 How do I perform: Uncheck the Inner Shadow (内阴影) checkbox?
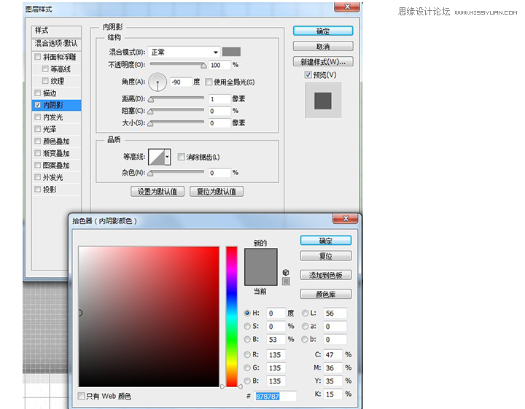(x=37, y=105)
